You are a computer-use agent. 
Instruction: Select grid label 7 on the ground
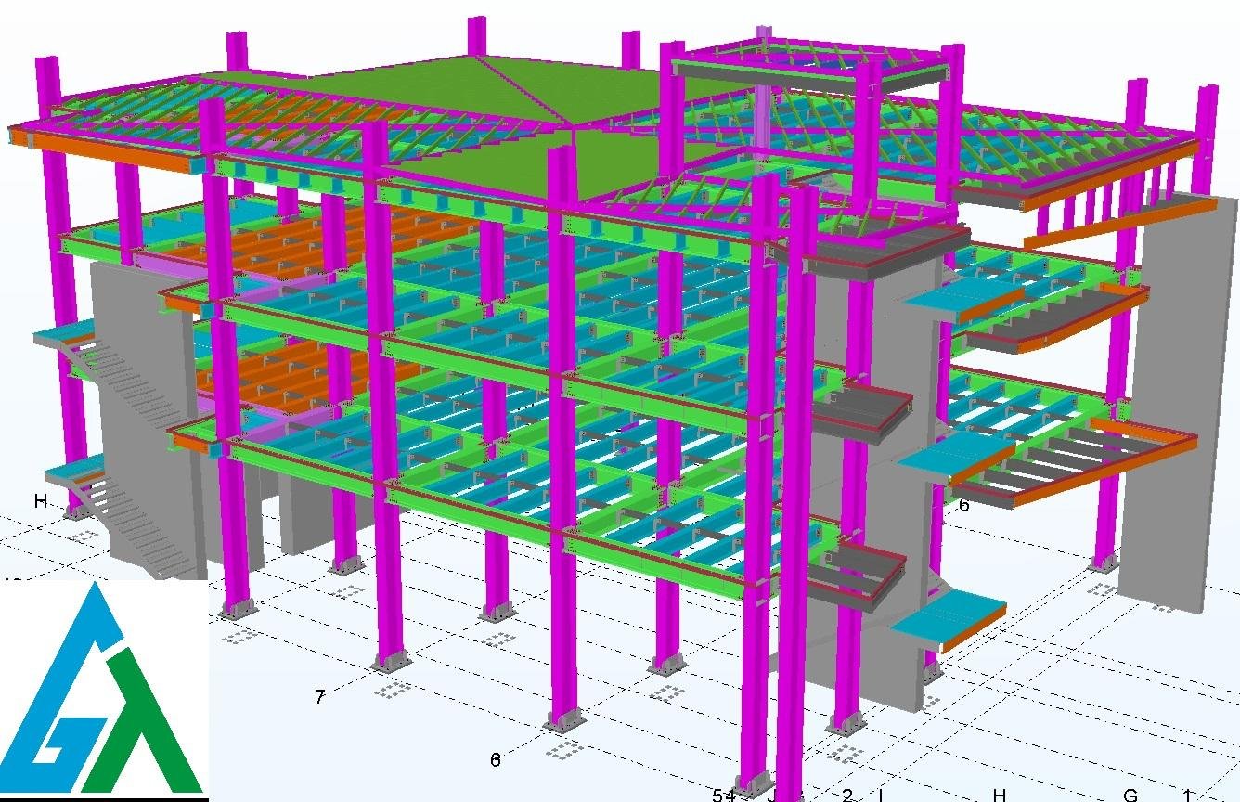320,697
